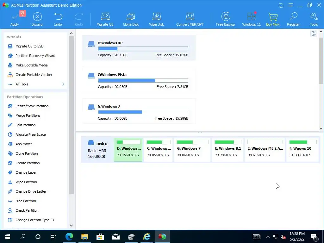Choose Resize/Move Partition

(32, 106)
